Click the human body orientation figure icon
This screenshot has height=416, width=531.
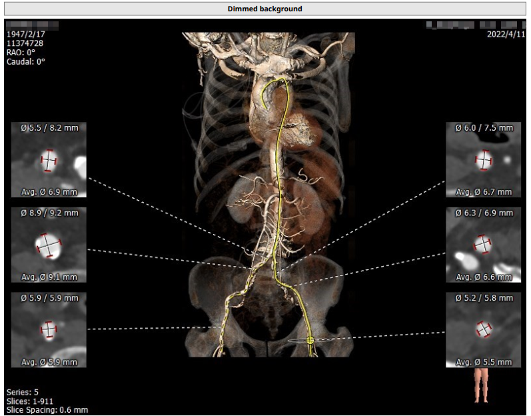pos(481,386)
